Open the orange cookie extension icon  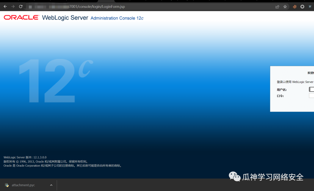click(295, 7)
